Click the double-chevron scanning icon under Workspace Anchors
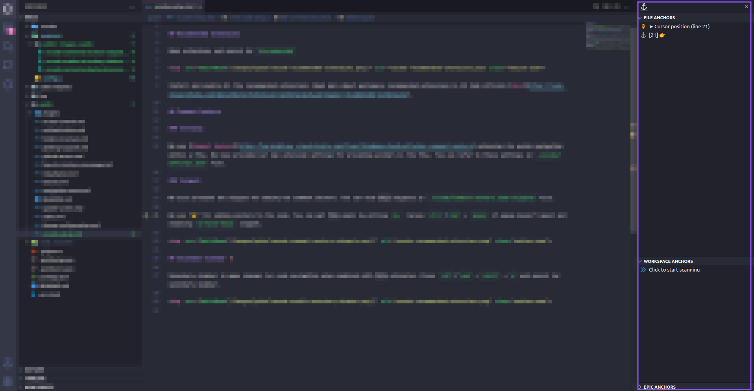This screenshot has height=391, width=754. (643, 270)
